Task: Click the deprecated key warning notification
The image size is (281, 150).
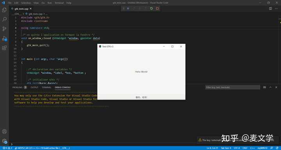Action: pos(238,140)
